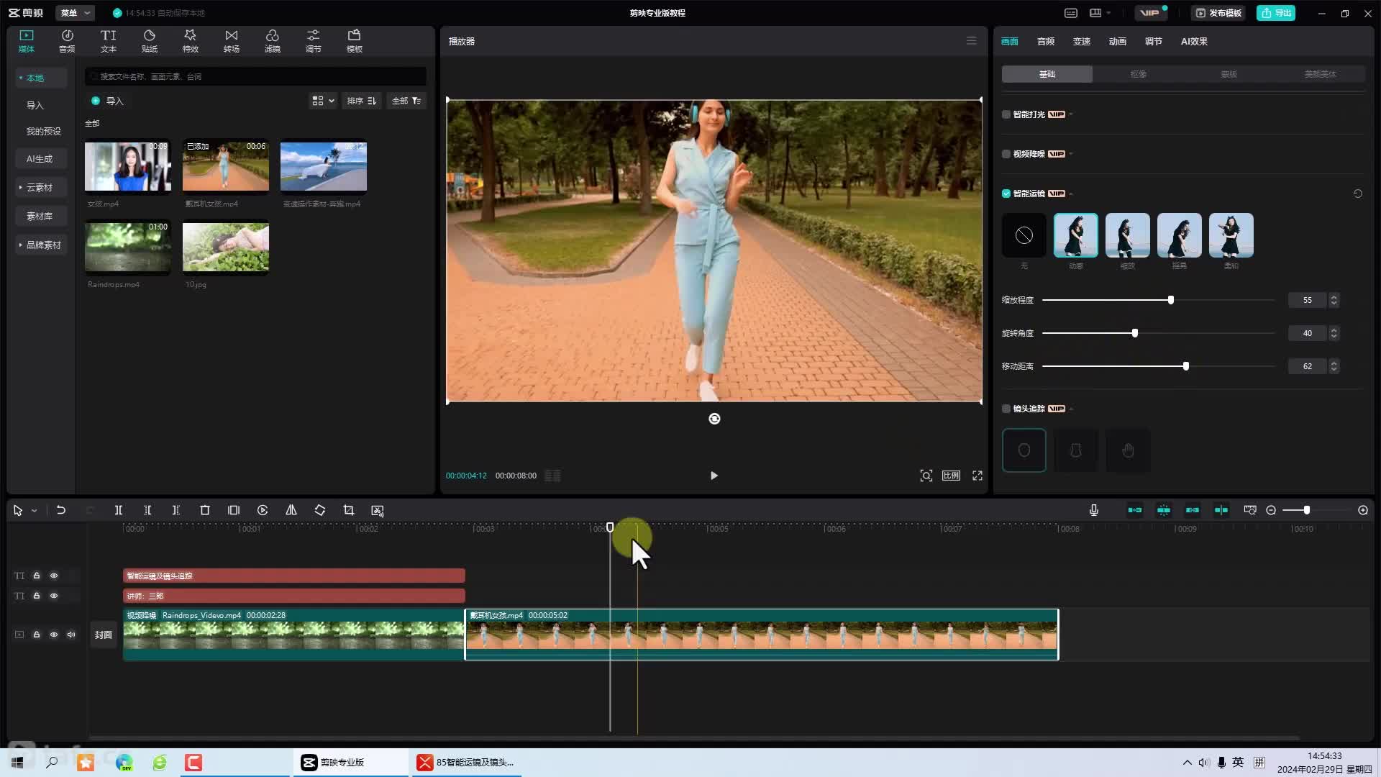Open the screen layout dropdown in the title bar

(x=1100, y=13)
